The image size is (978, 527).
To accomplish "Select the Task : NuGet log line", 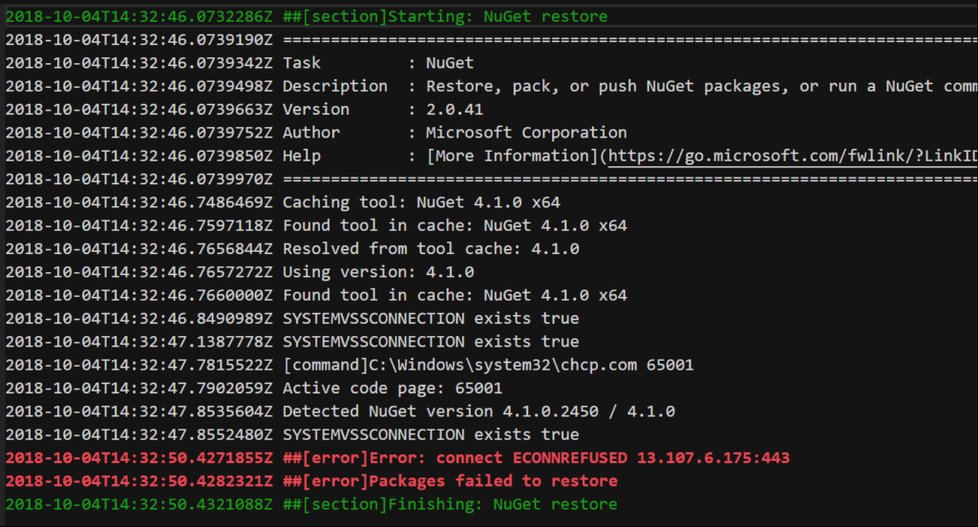I will (240, 63).
